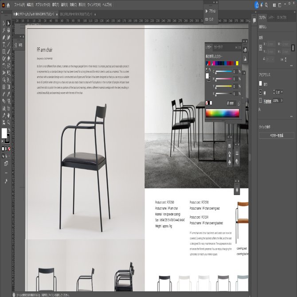Pick a color from the spectrum bar
This screenshot has height=297, width=297.
[223, 113]
